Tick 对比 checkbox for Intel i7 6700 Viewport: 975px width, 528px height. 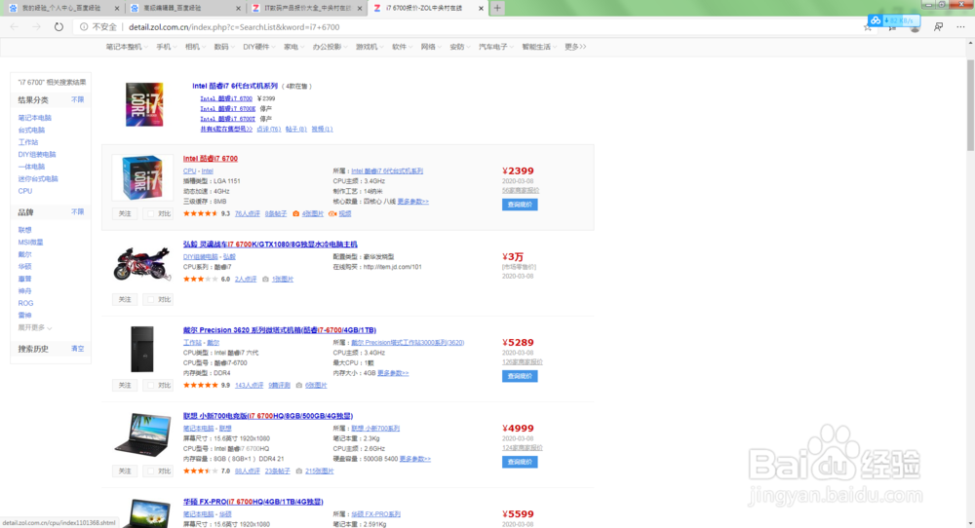[150, 213]
